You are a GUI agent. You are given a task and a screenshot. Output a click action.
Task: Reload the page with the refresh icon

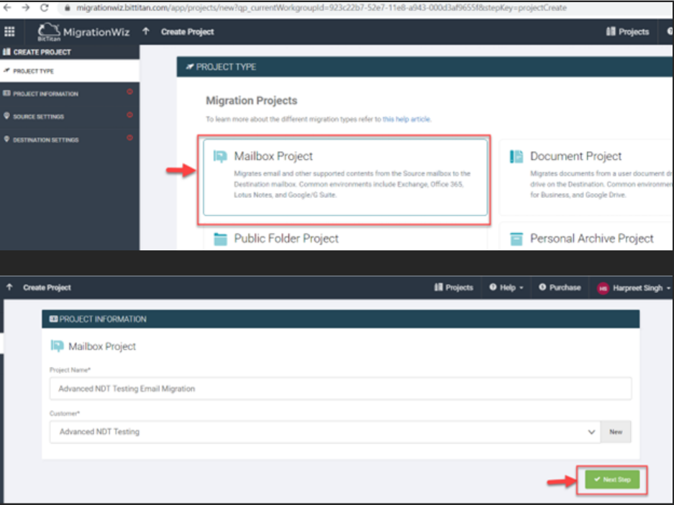[x=44, y=7]
